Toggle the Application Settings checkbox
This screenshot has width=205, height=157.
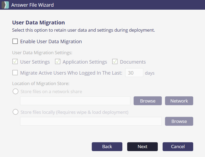click(x=58, y=62)
